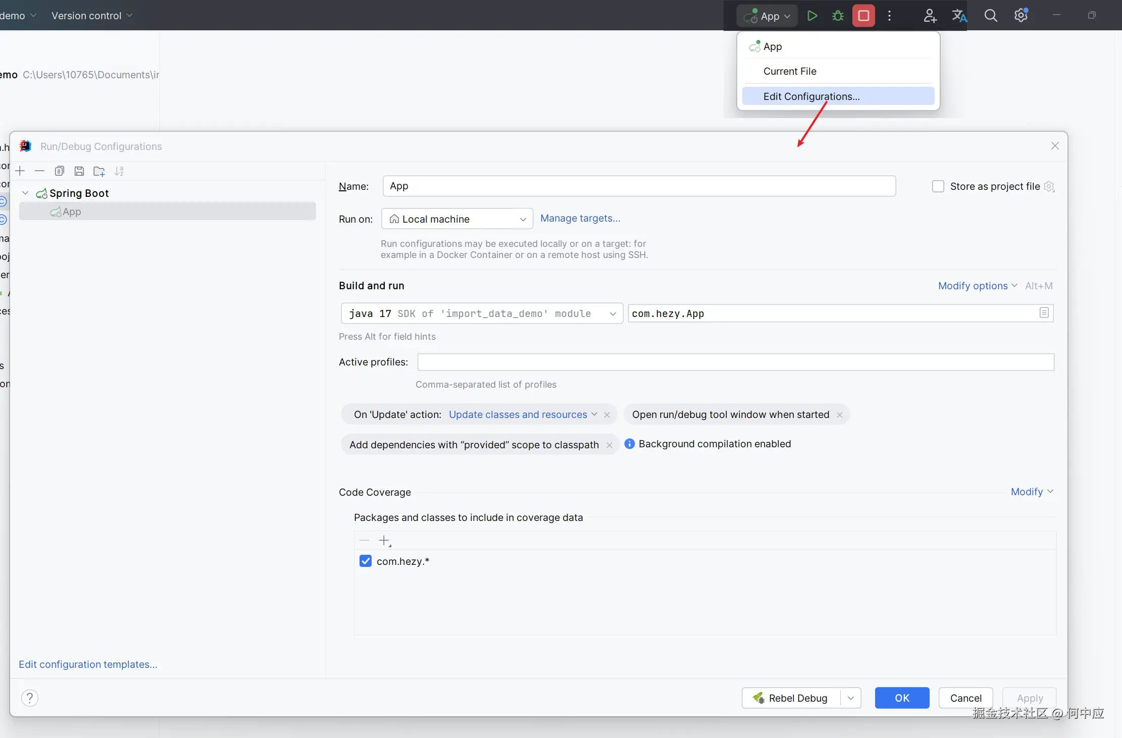Uncheck the com.hezy.* coverage package
Viewport: 1122px width, 738px height.
tap(366, 561)
